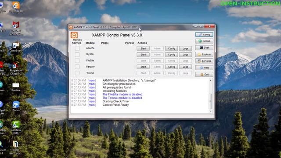Click the Tomcat Config button
281x158 pixels.
[171, 73]
